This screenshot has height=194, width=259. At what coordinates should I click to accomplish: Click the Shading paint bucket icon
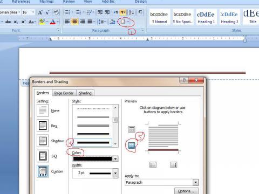pyautogui.click(x=112, y=22)
